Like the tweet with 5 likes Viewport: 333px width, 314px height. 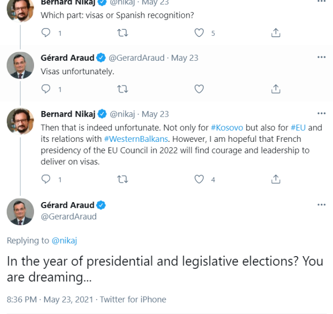pos(199,33)
